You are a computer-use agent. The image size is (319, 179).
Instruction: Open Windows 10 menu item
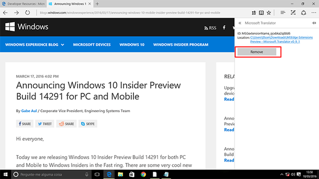coord(132,45)
